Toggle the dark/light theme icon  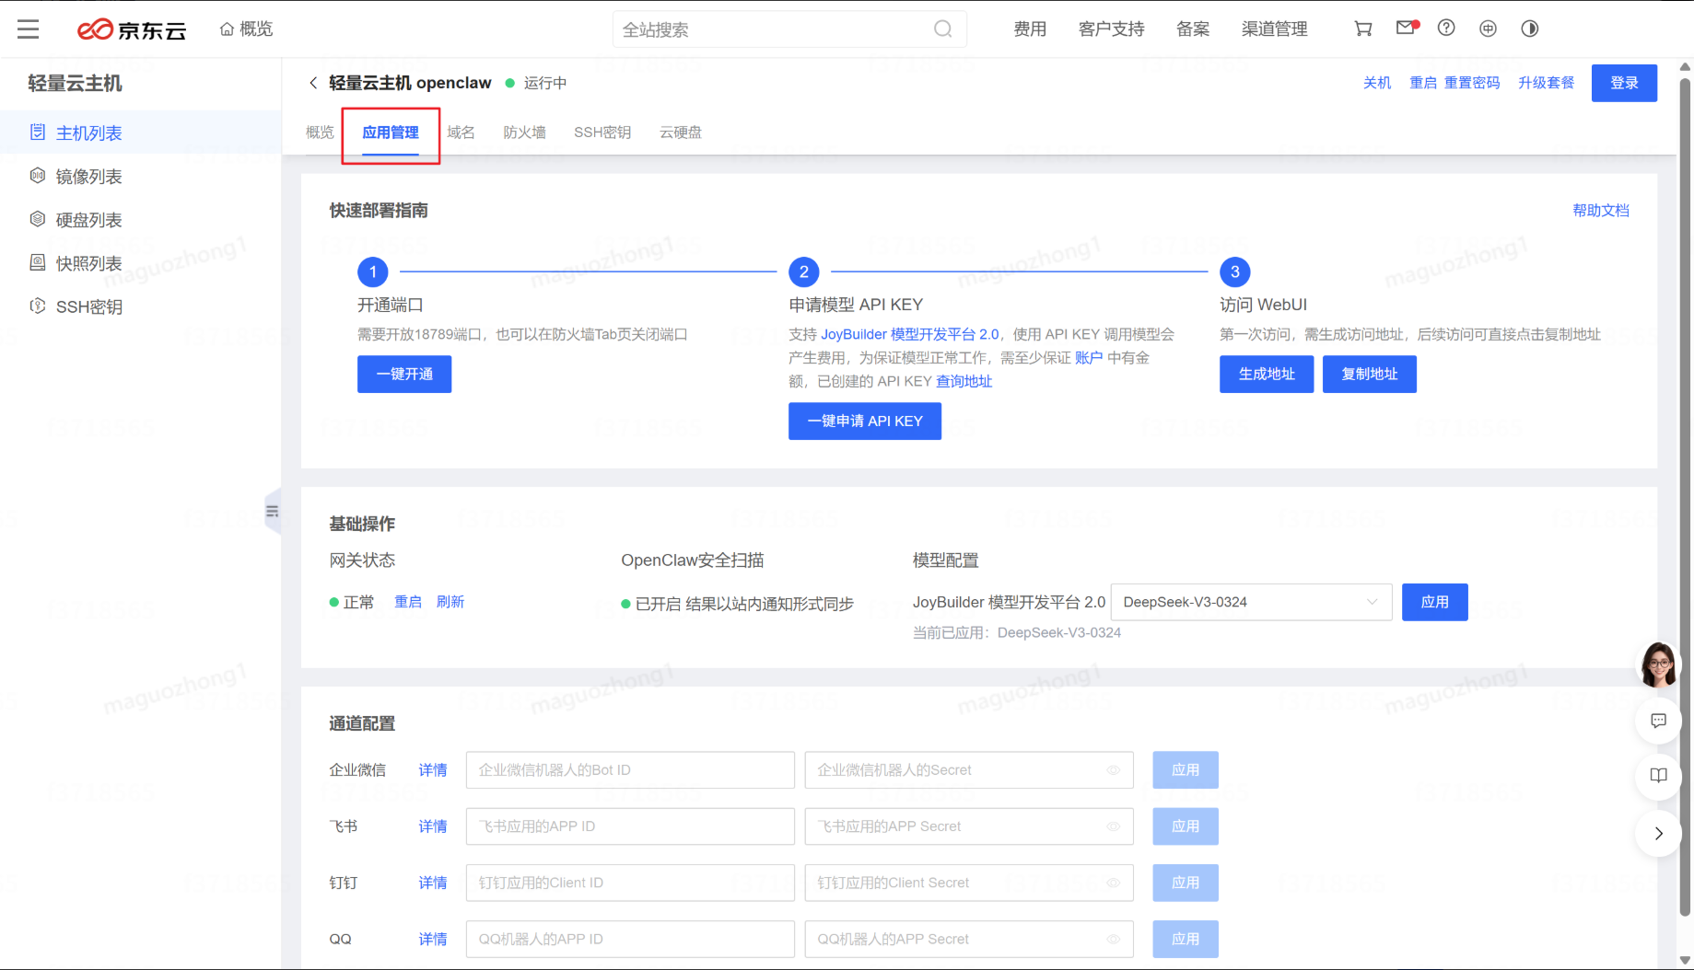(x=1529, y=29)
